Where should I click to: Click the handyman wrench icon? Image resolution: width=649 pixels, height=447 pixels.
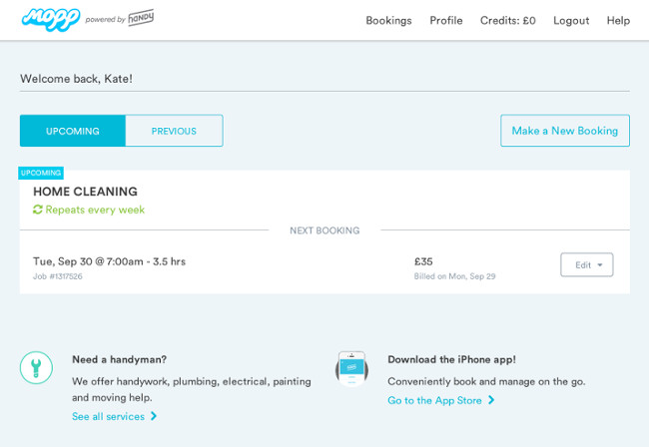tap(36, 367)
